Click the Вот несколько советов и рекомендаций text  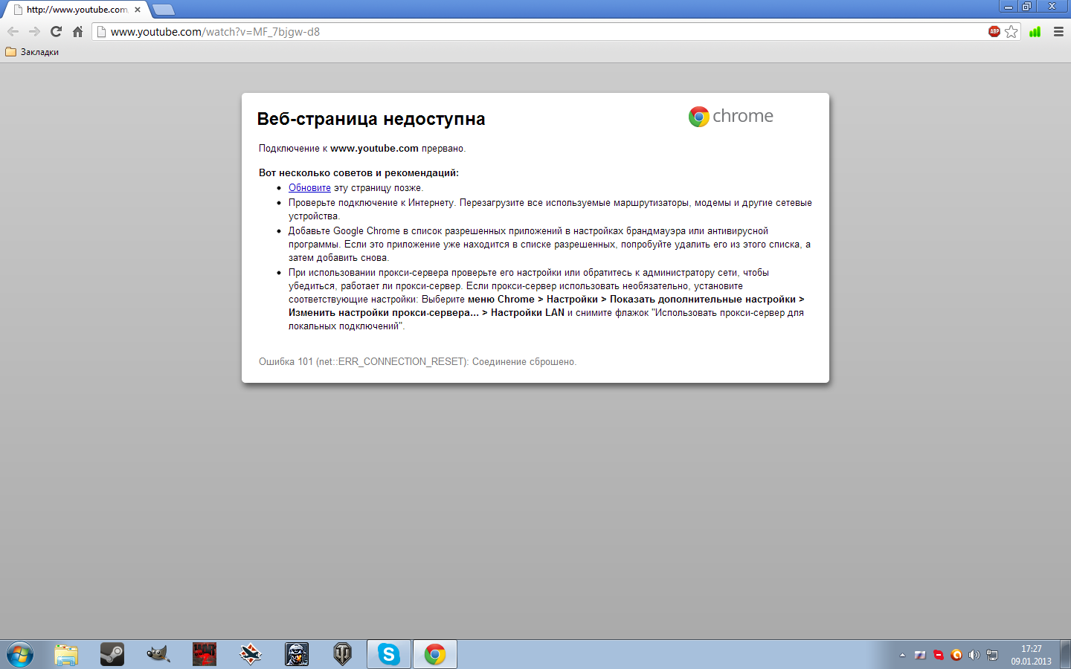(x=358, y=172)
